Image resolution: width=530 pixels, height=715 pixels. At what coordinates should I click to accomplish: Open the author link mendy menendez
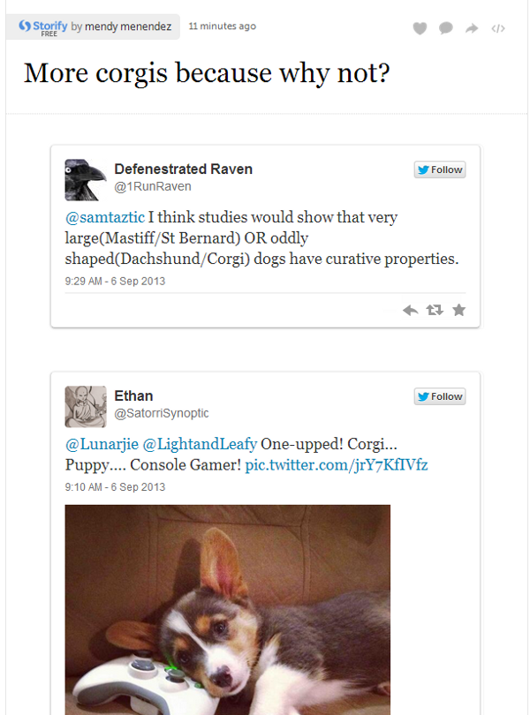click(128, 26)
